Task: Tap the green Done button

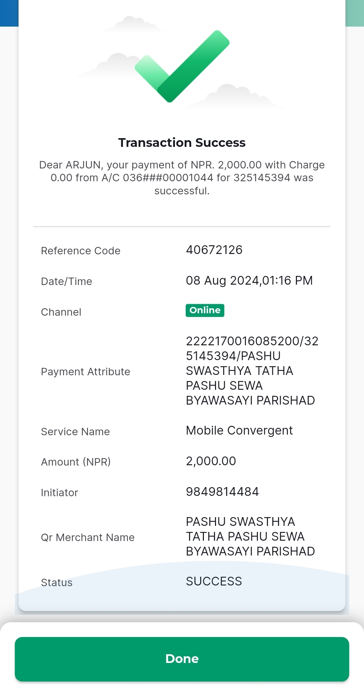Action: coord(182,659)
